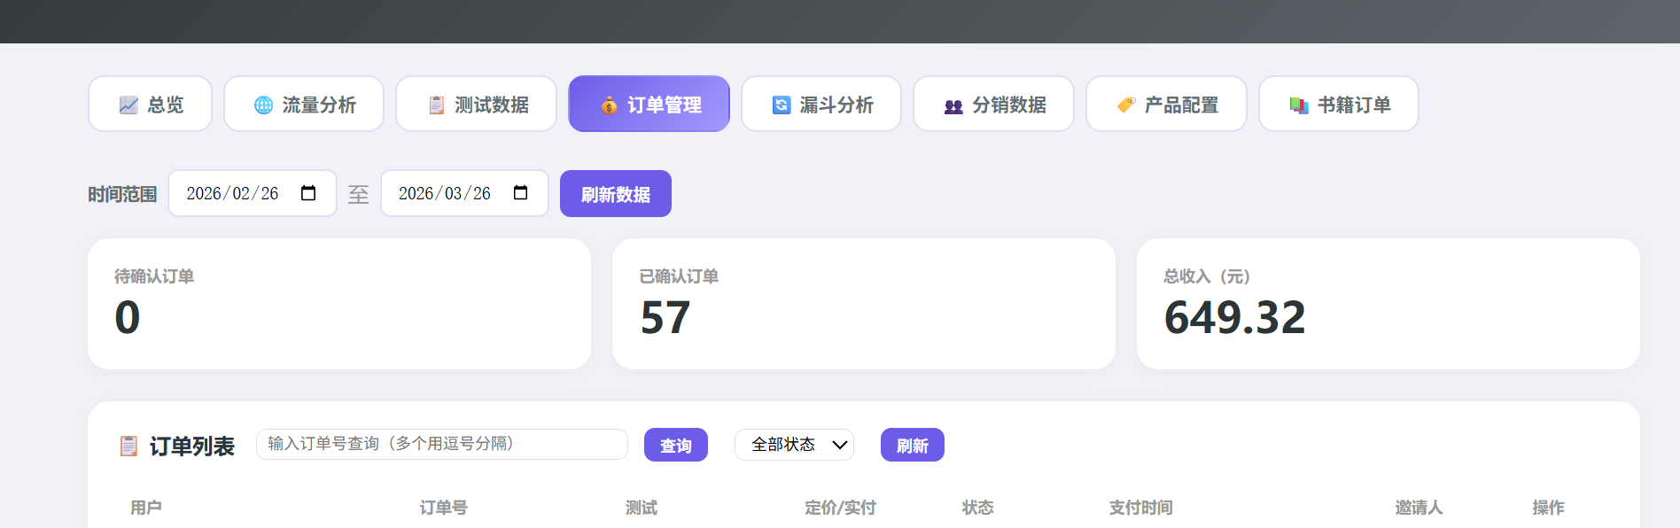Expand the 全部状态 status dropdown
This screenshot has height=528, width=1680.
click(794, 445)
